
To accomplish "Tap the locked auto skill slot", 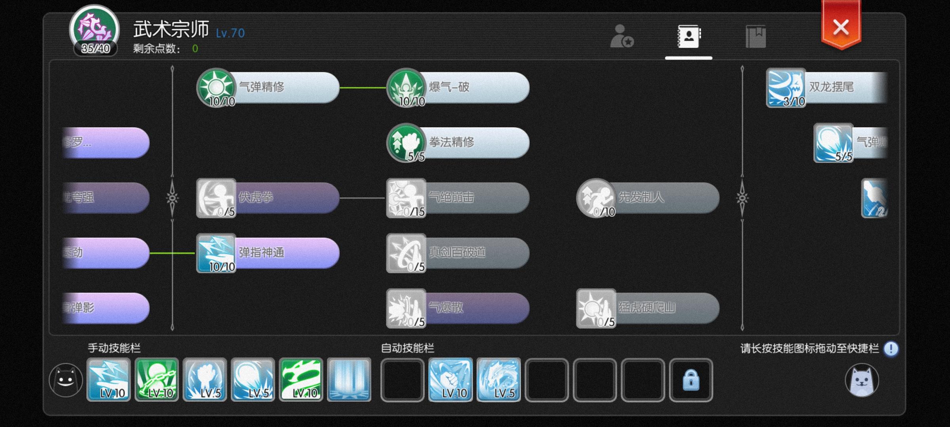I will tap(691, 380).
